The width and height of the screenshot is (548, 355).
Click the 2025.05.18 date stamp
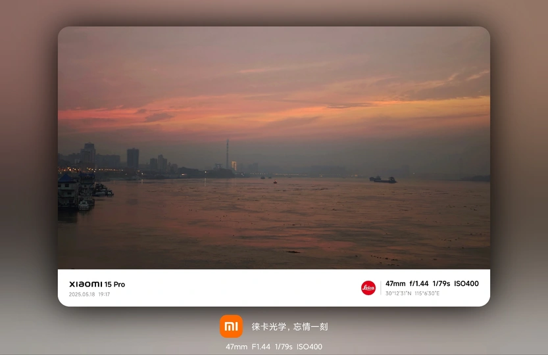point(82,295)
